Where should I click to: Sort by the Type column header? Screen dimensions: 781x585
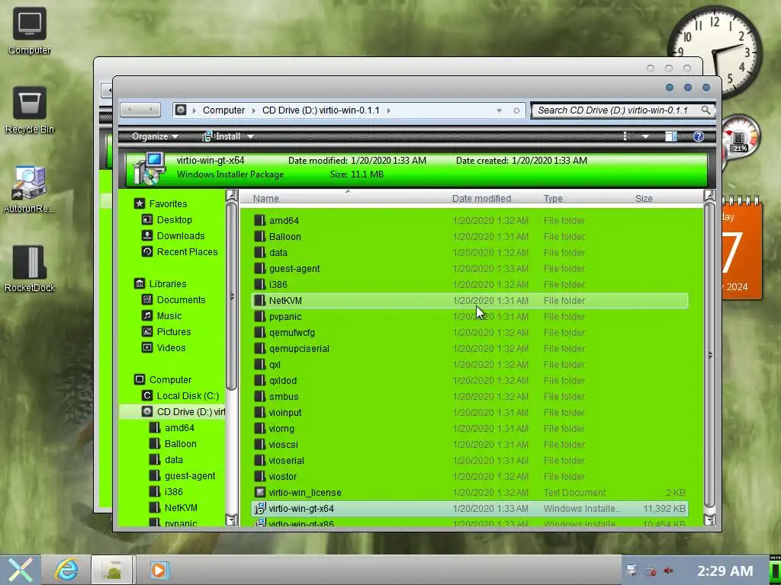[x=553, y=199]
